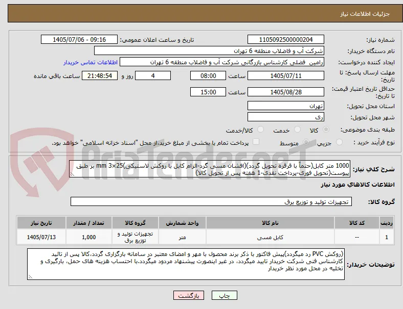403x309 pixels.
Task: Select the متوسط purchase type radio
Action: (306, 142)
